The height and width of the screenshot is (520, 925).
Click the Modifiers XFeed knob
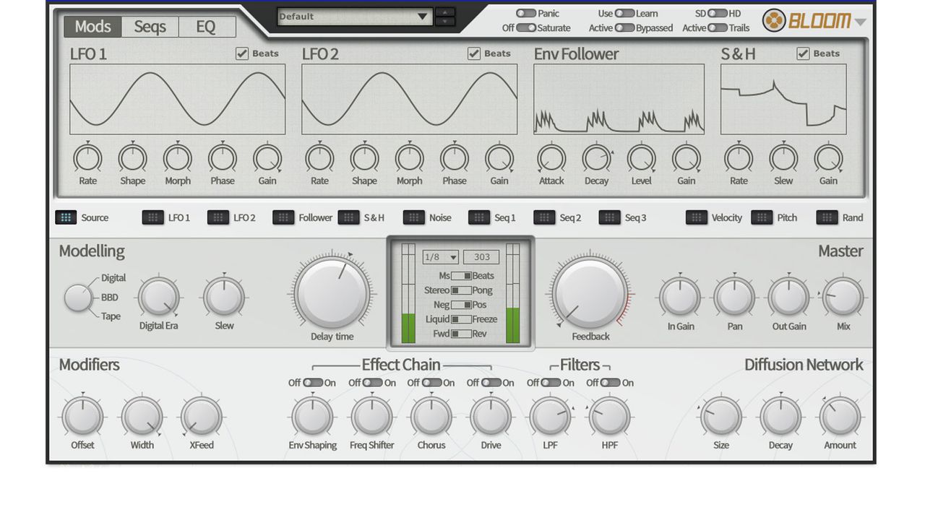pos(201,417)
